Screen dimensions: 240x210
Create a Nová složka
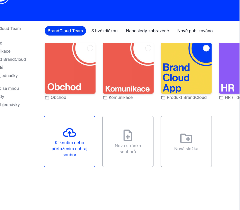[186, 141]
